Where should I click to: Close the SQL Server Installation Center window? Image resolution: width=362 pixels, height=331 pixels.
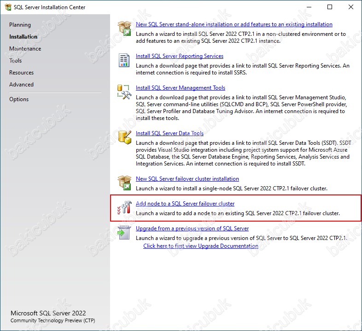point(351,7)
